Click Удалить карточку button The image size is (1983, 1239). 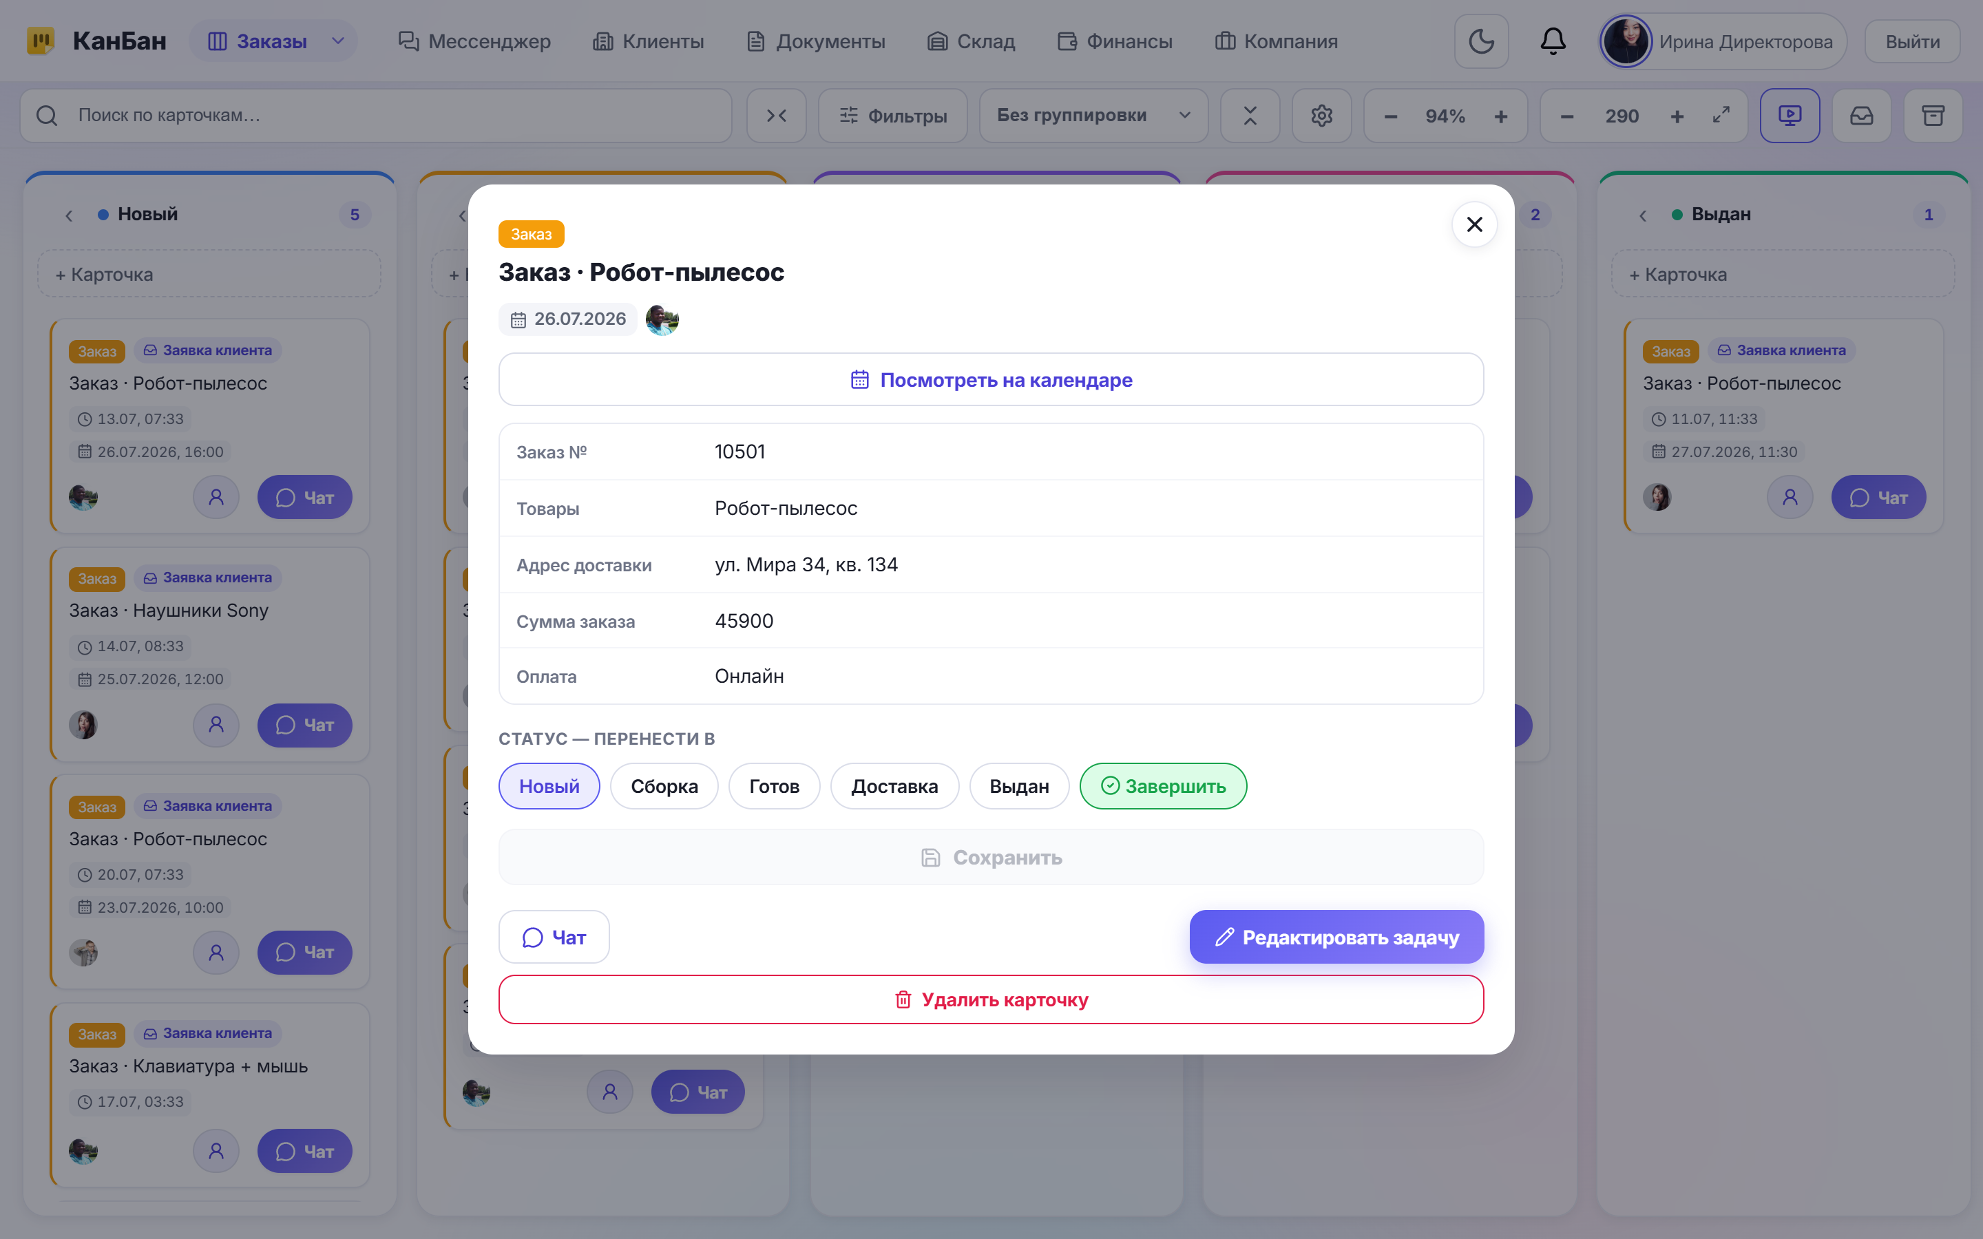coord(991,999)
